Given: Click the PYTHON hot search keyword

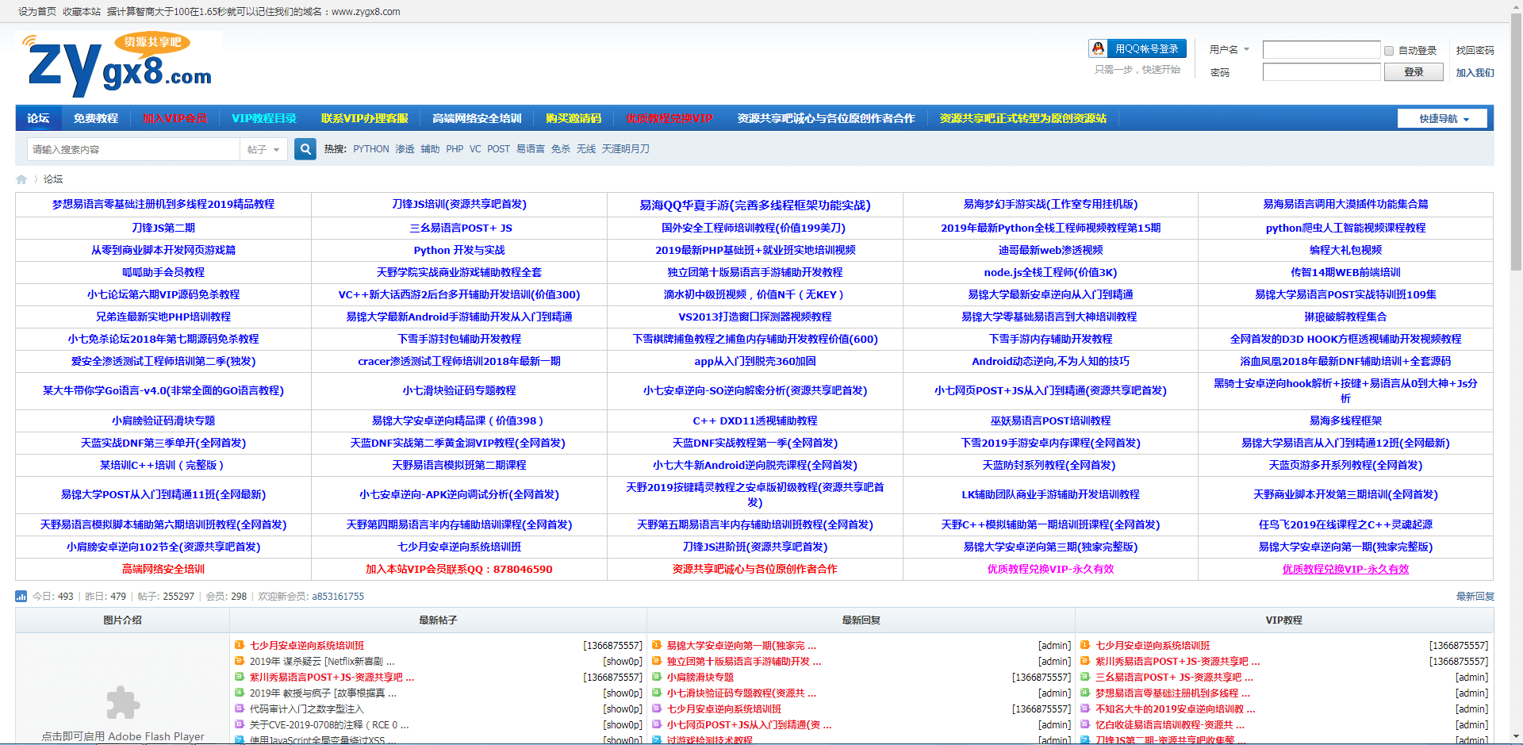Looking at the screenshot, I should pos(370,149).
